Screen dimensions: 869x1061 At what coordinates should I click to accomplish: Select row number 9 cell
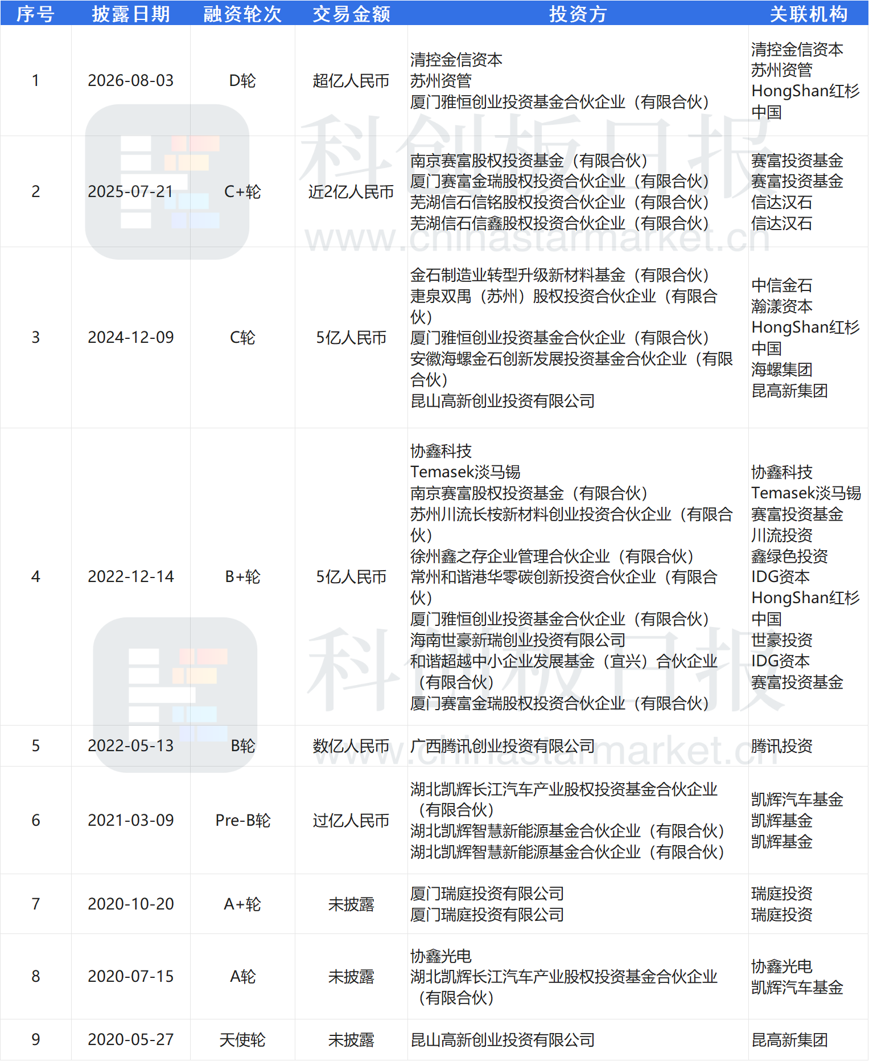(35, 1039)
